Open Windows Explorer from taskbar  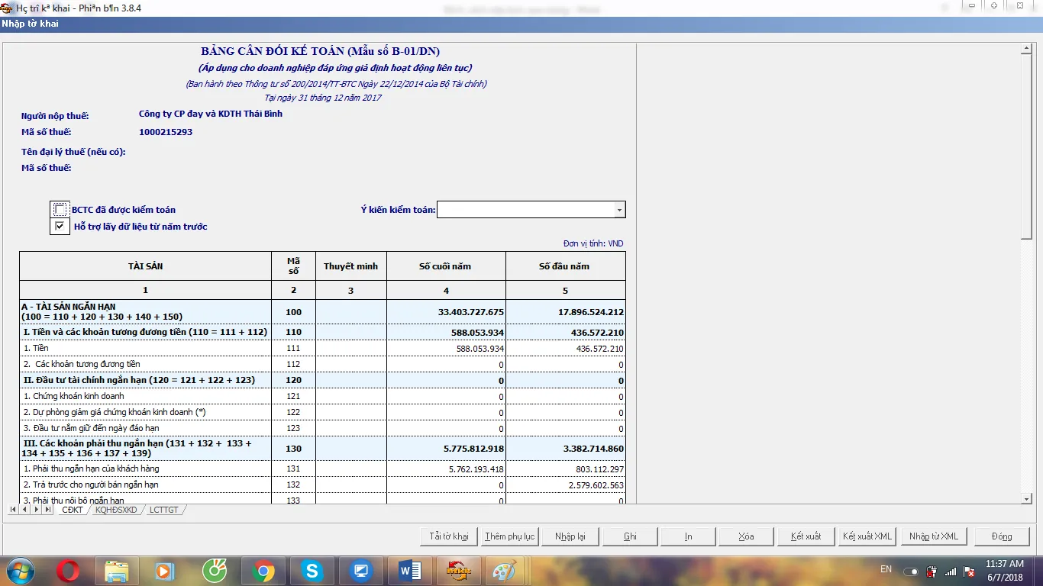tap(116, 571)
